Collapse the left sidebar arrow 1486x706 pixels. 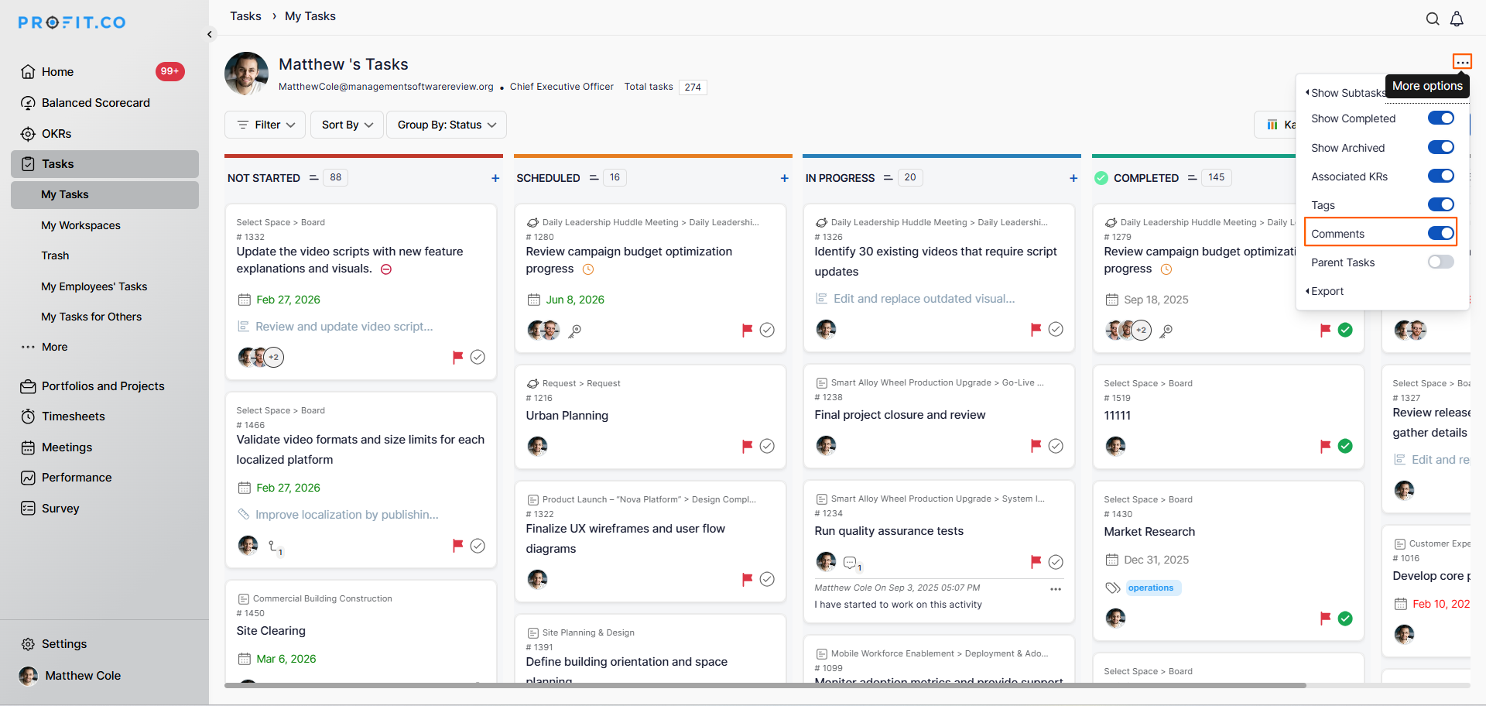210,34
